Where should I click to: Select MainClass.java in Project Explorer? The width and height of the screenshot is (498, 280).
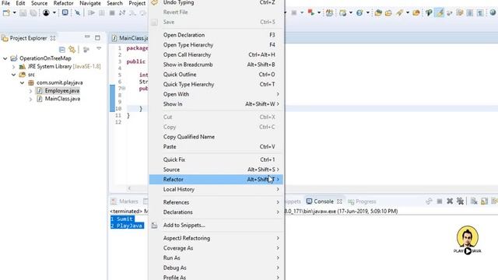[62, 99]
